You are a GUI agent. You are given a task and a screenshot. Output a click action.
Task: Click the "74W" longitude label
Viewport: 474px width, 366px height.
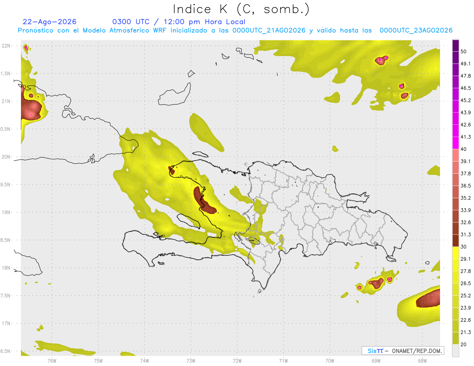point(144,360)
